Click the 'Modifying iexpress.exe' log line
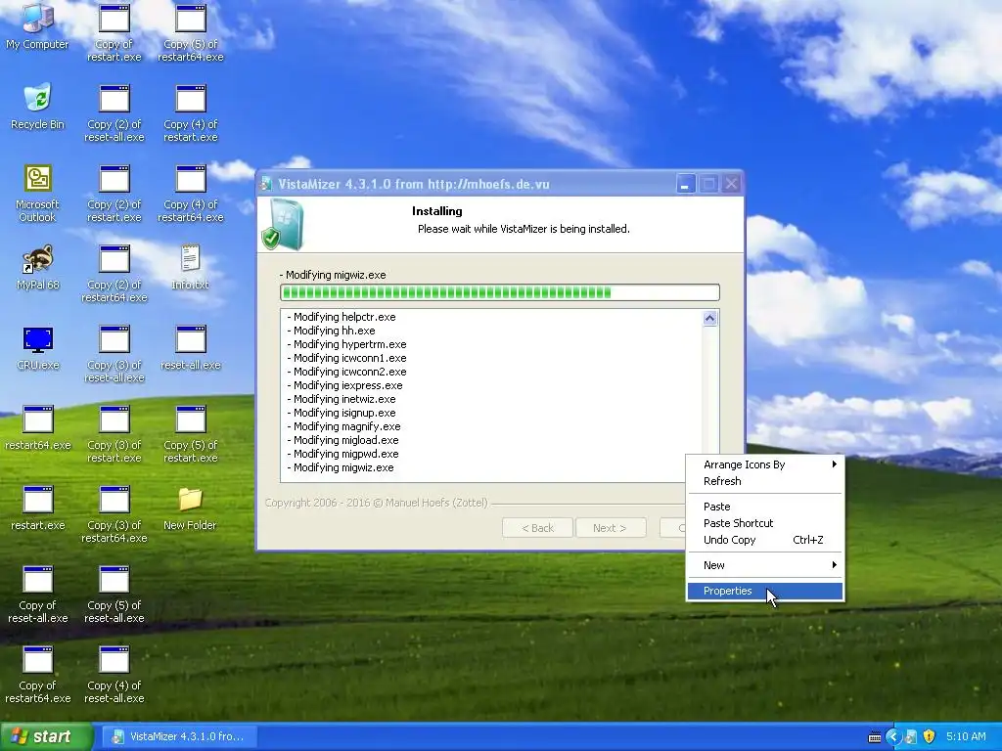 (x=344, y=385)
